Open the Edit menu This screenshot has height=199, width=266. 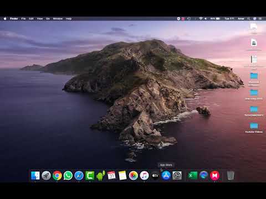pos(31,19)
